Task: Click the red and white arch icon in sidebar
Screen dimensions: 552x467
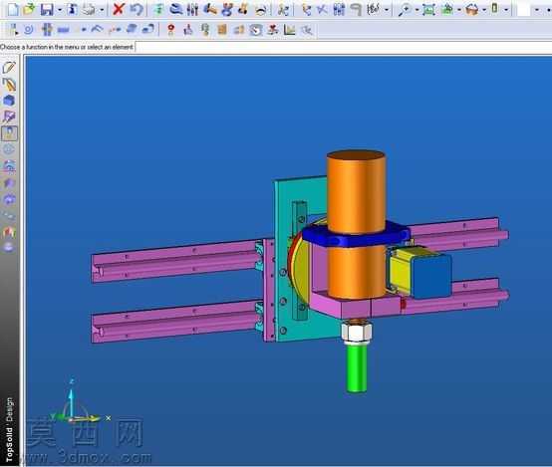Action: coord(9,232)
